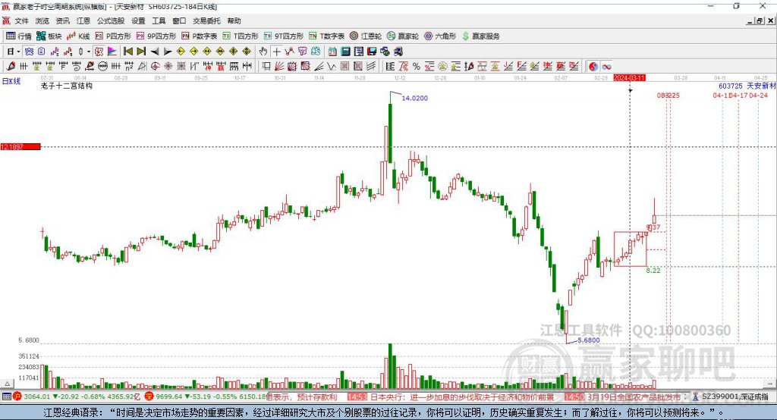
Task: Click the red yin-yang icon
Action: coord(593,67)
